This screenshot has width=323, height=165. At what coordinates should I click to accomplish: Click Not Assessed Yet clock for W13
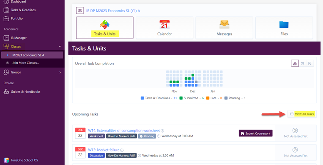coord(295,150)
